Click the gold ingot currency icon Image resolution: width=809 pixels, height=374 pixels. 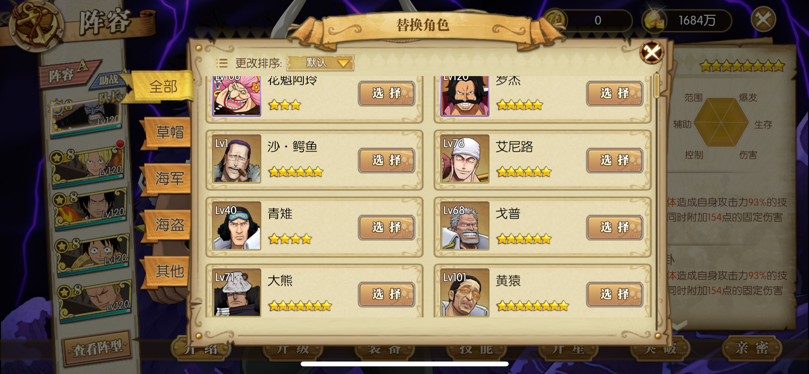[x=654, y=20]
